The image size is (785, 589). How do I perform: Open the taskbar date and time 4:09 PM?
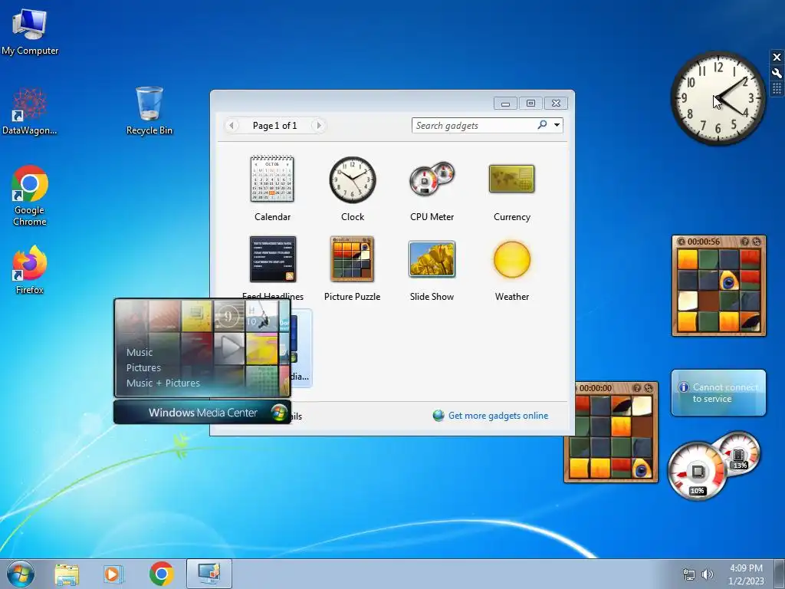(746, 574)
